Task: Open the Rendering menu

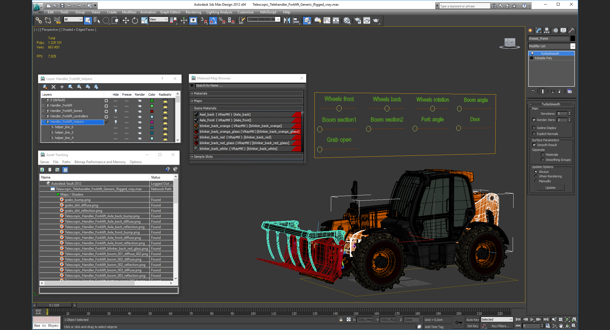Action: [x=193, y=12]
